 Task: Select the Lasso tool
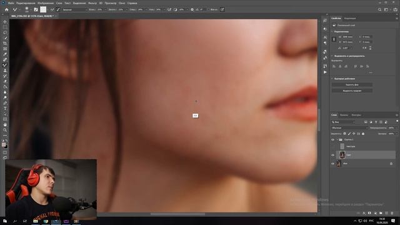[5, 32]
